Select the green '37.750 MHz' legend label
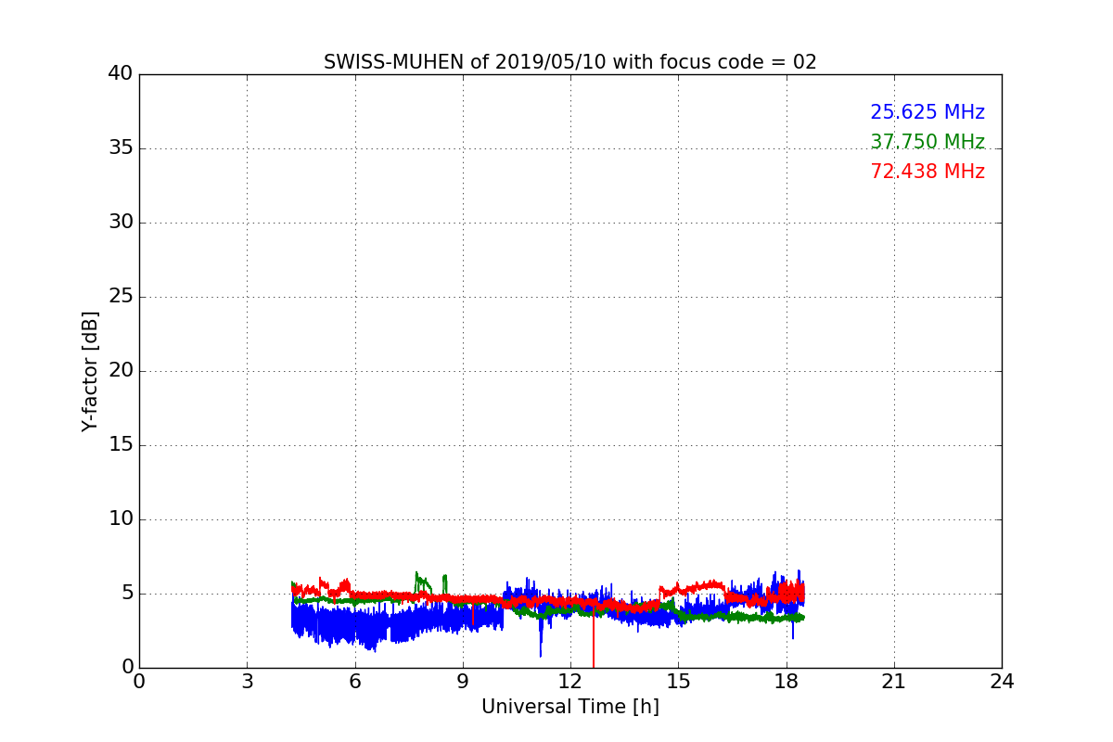This screenshot has width=1113, height=742. [927, 142]
